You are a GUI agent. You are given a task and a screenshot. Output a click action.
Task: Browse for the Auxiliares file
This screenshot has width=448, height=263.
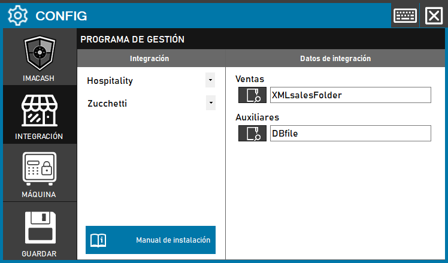pyautogui.click(x=252, y=134)
